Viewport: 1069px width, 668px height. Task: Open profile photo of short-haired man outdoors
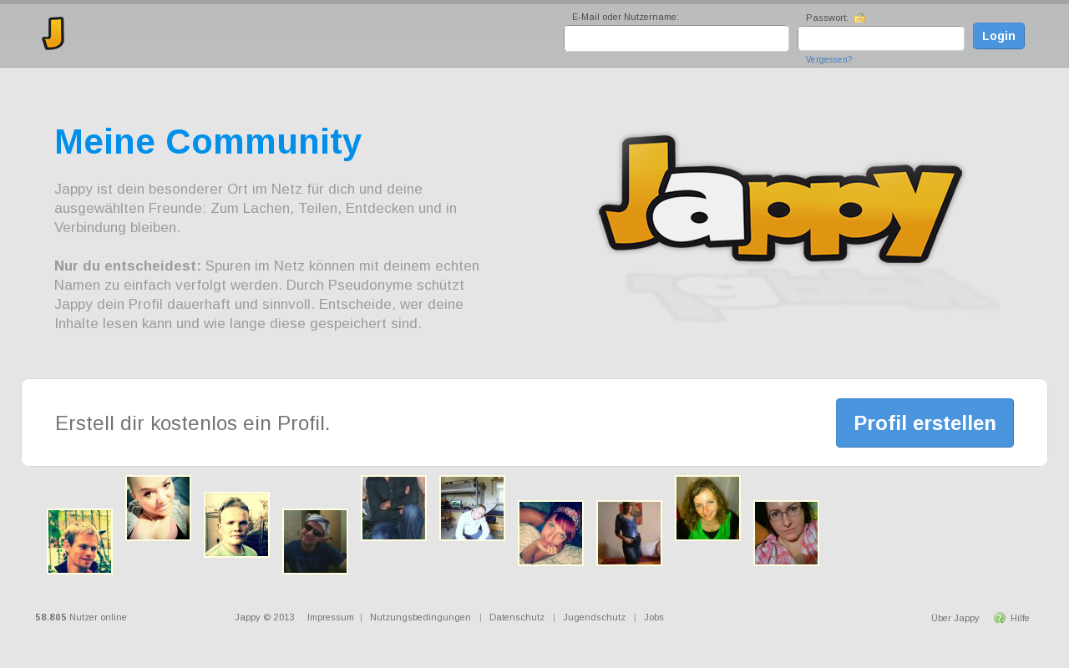pyautogui.click(x=236, y=525)
